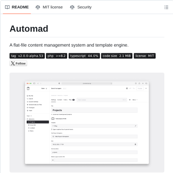Click the plus icon next to New
Viewport: 173px width, 173px height.
[46, 88]
